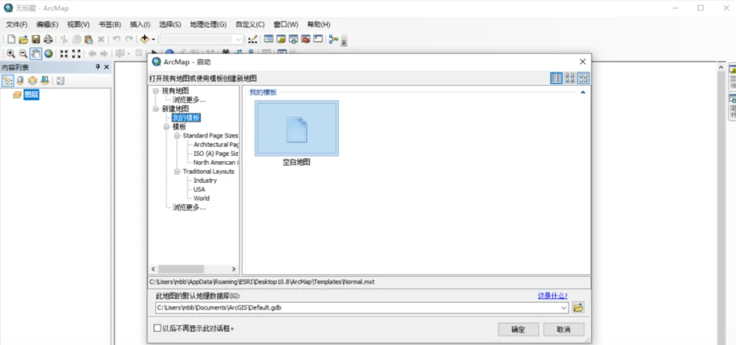Click the Cut scissors icon
736x345 pixels.
tap(64, 39)
